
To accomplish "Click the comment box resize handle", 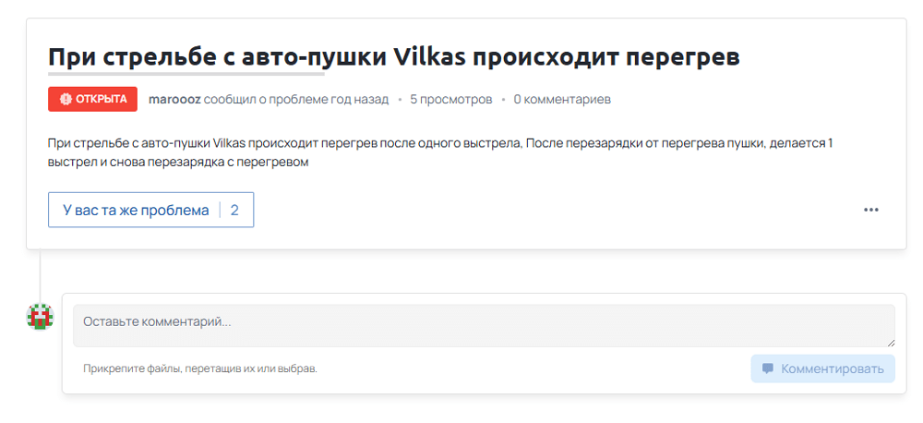I will 890,342.
